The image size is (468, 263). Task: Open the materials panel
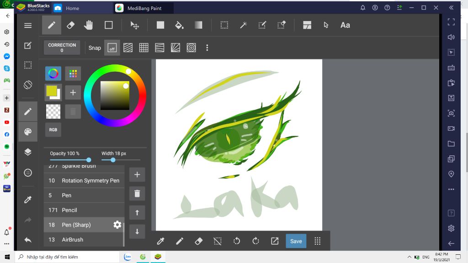coord(28,173)
